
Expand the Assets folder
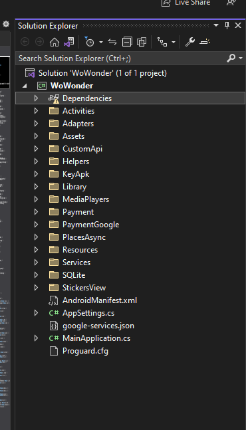tap(36, 136)
